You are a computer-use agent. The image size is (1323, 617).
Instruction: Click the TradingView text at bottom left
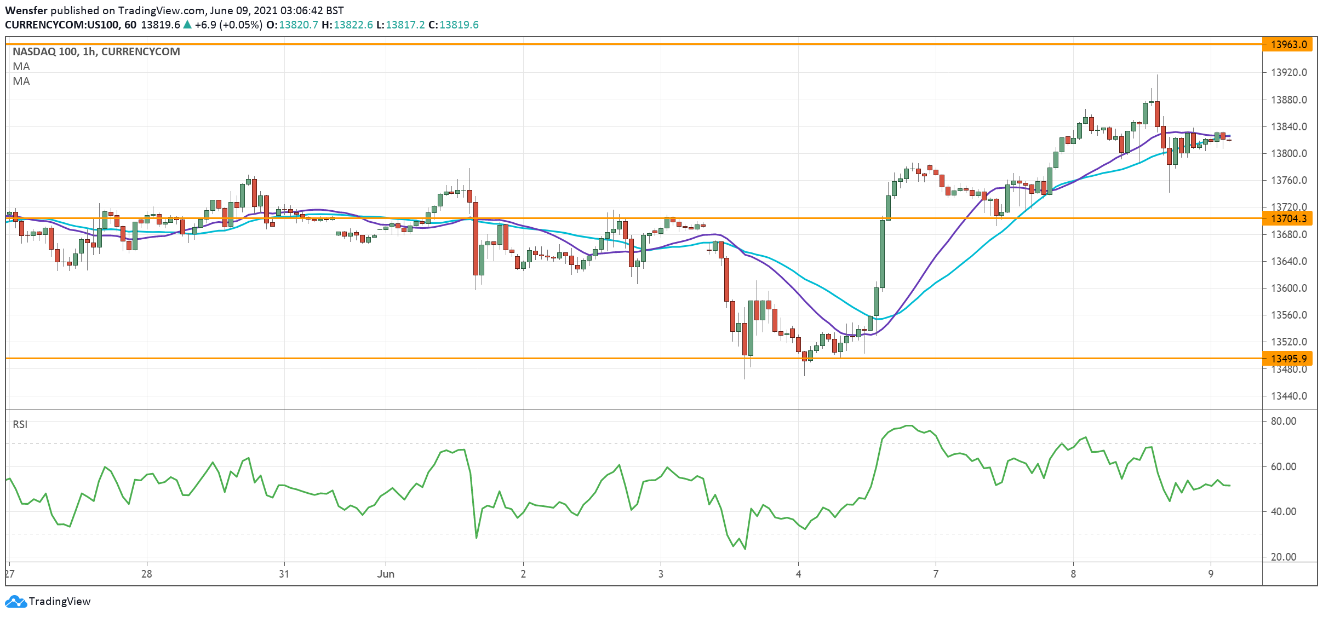click(x=60, y=601)
